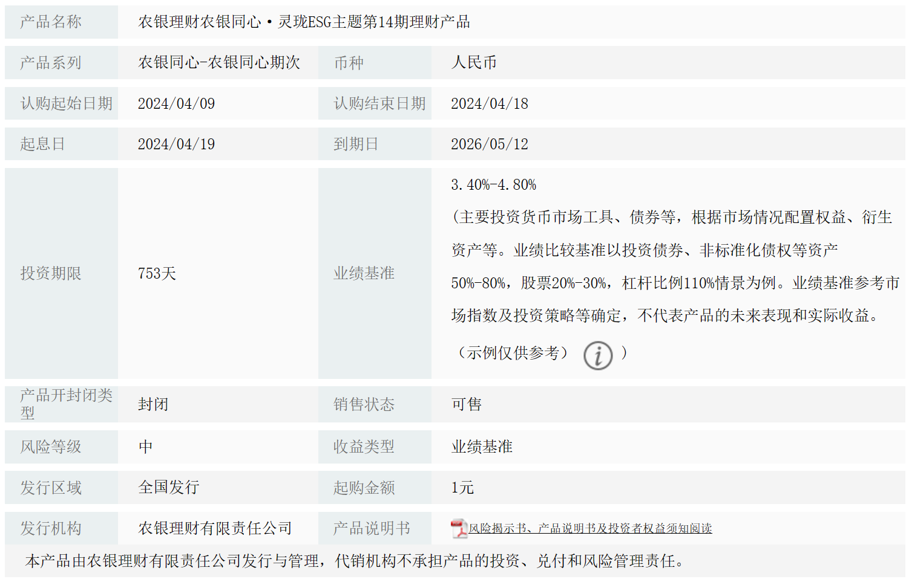Select the date 2024/04/19
The height and width of the screenshot is (582, 909).
click(x=176, y=144)
